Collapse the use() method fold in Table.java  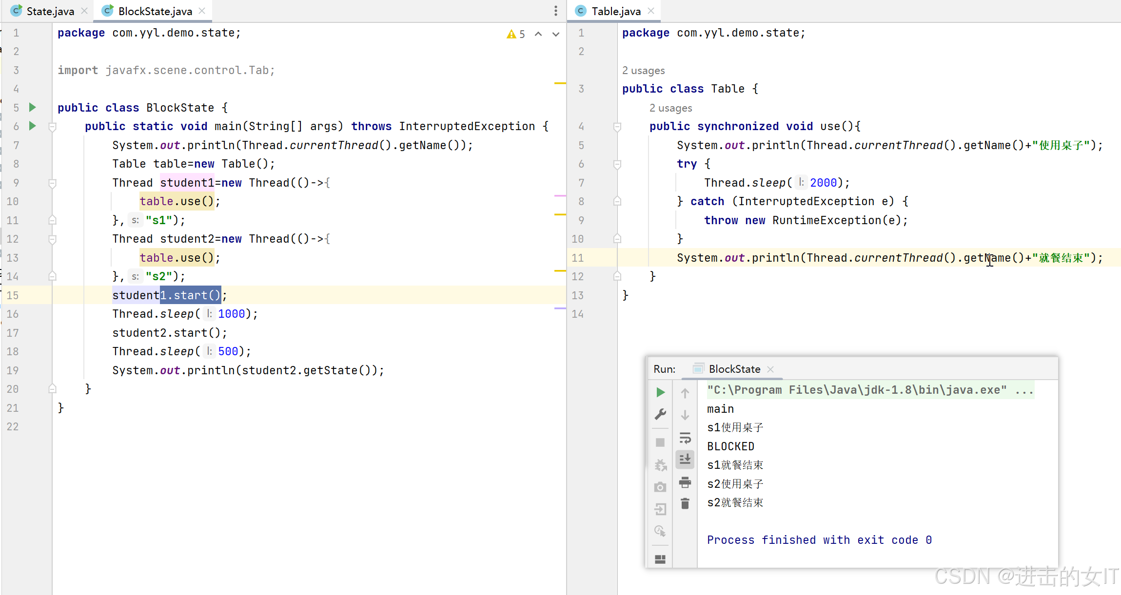coord(617,127)
